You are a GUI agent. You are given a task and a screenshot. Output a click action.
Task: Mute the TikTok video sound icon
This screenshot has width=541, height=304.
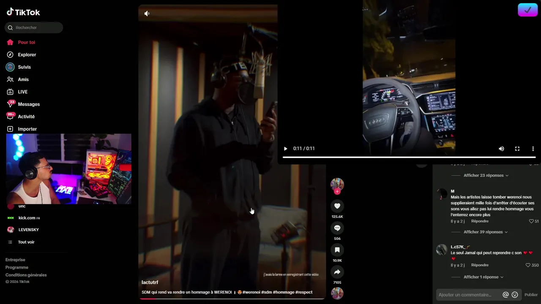[x=147, y=14]
